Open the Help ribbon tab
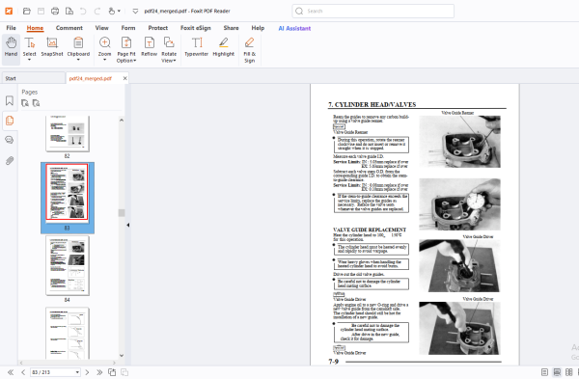Screen dimensions: 579x379 point(258,28)
